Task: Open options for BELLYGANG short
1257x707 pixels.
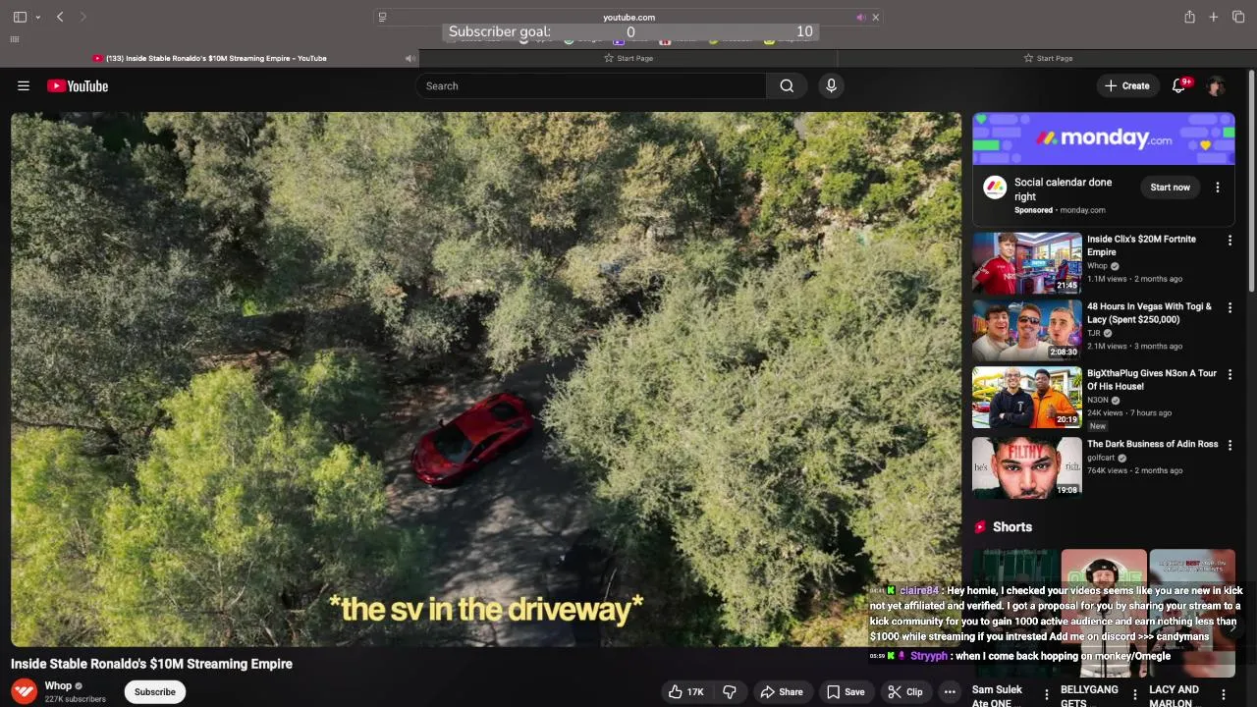Action: [x=1135, y=695]
